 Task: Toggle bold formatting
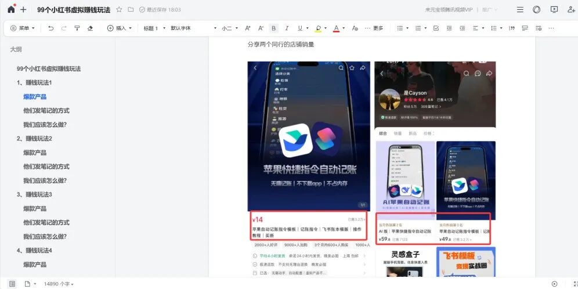tap(273, 28)
